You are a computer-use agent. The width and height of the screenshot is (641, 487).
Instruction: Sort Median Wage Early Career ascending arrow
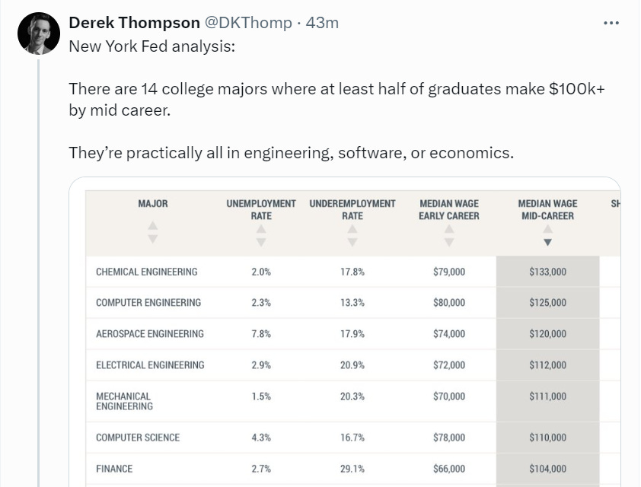pyautogui.click(x=449, y=229)
